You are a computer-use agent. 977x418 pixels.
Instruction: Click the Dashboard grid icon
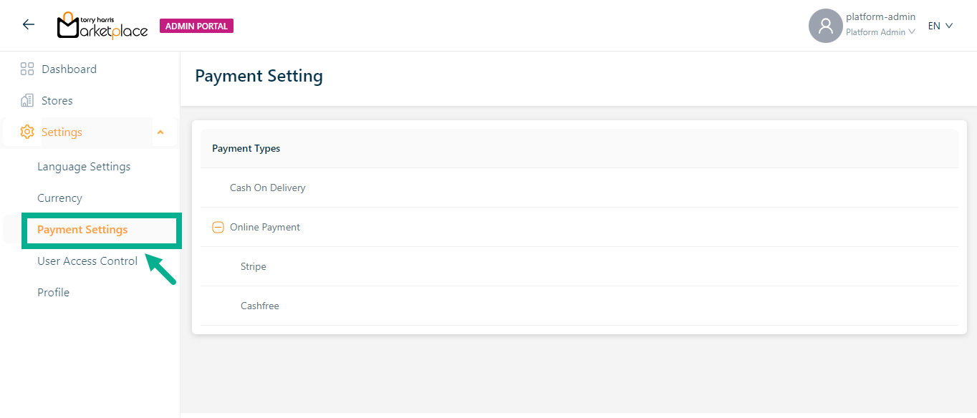pyautogui.click(x=27, y=69)
